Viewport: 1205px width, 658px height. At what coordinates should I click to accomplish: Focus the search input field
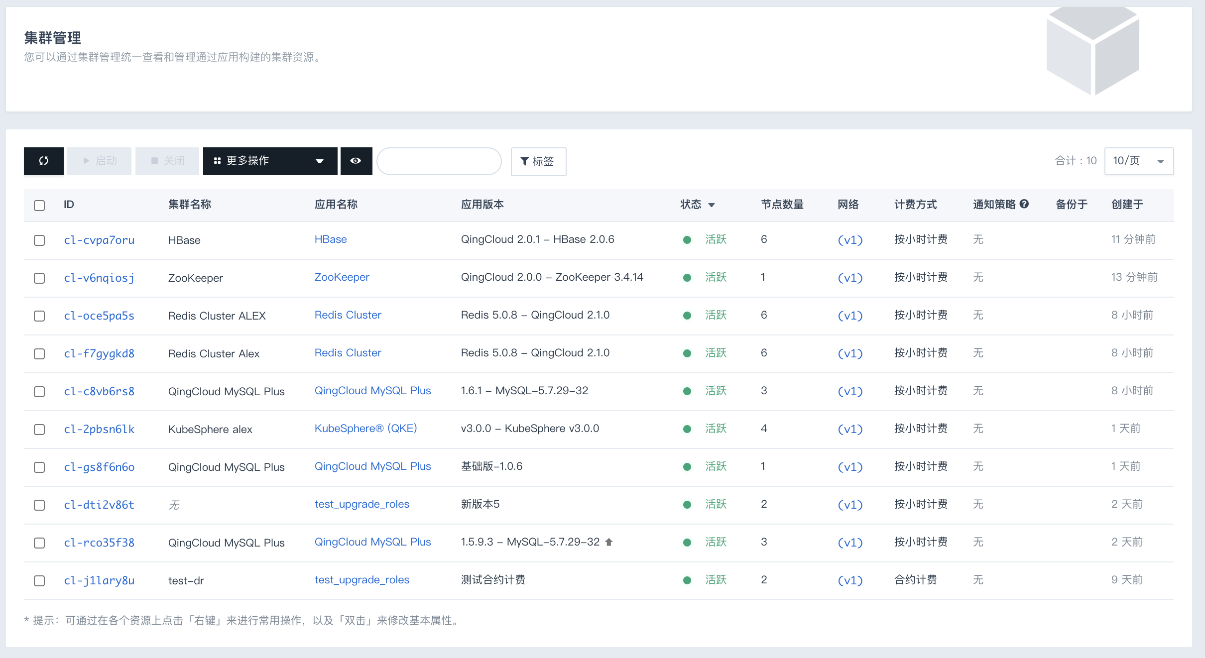coord(439,161)
